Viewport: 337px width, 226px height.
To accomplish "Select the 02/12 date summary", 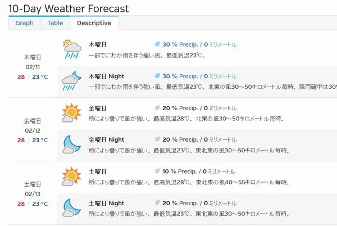I will click(x=33, y=130).
